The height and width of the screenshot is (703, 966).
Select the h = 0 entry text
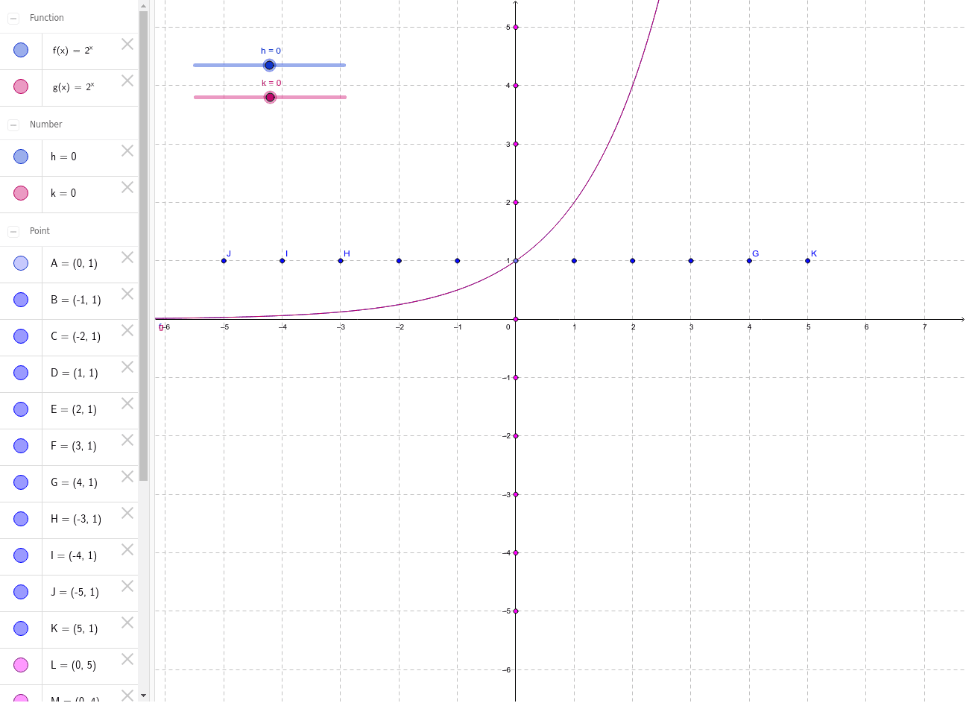click(x=63, y=157)
